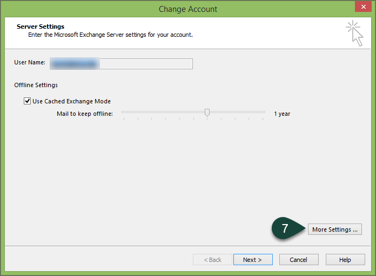Focus the User Name text field

pyautogui.click(x=146, y=64)
